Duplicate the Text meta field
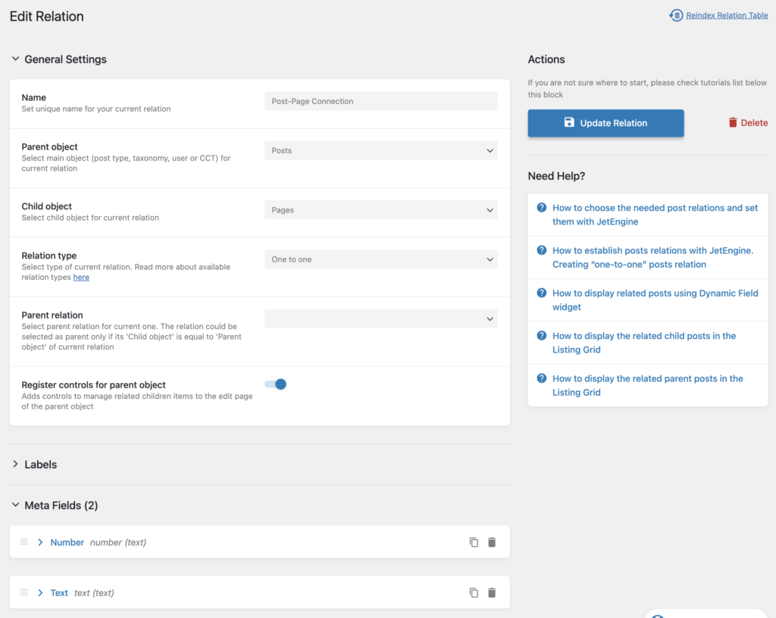776x618 pixels. pos(473,592)
